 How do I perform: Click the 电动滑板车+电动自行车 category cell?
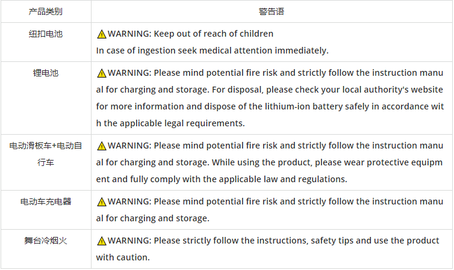point(46,162)
